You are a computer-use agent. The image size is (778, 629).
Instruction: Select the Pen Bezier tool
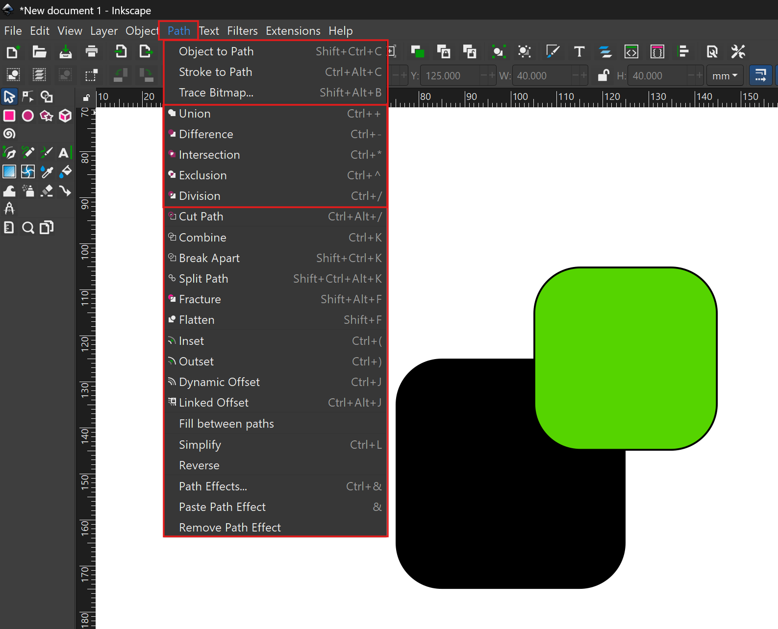(9, 153)
